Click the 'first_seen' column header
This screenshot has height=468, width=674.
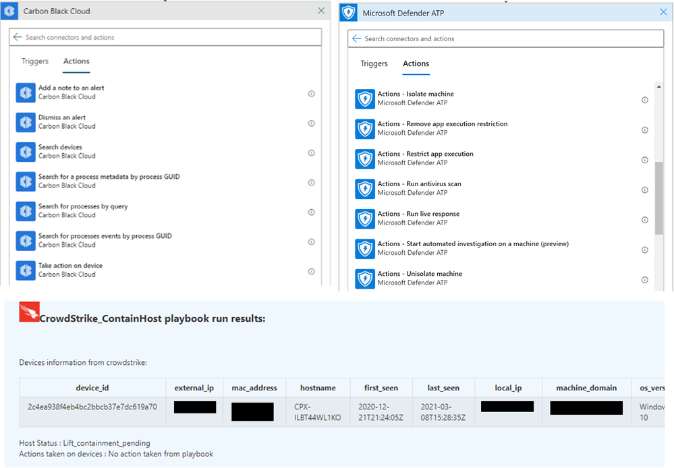coord(381,388)
